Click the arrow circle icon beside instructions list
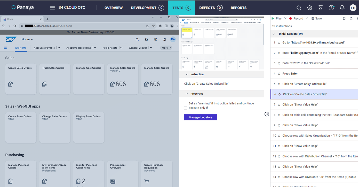 pos(267,114)
